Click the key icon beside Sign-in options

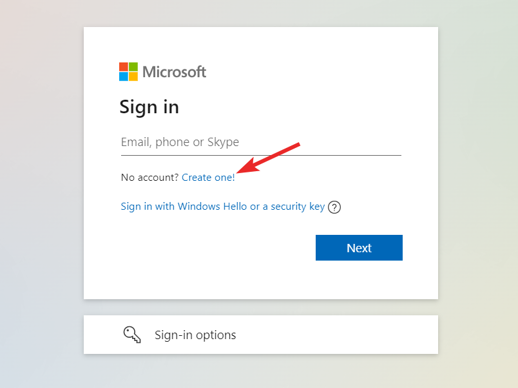[132, 335]
